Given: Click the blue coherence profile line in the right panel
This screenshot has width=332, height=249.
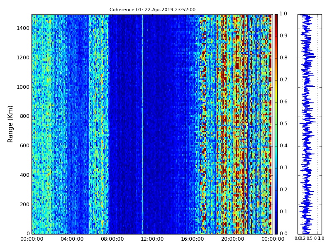Looking at the screenshot, I should tap(306, 124).
